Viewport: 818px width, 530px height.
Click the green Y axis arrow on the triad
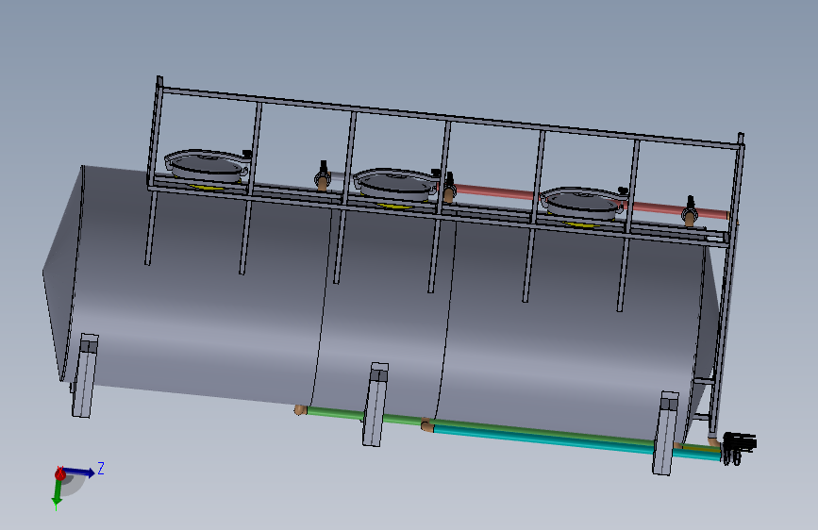click(x=57, y=493)
